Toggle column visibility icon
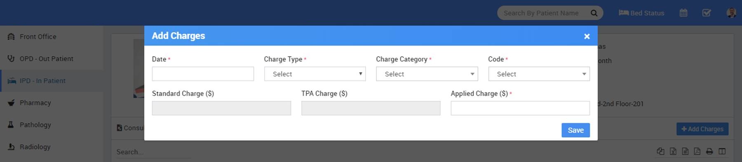This screenshot has height=162, width=742. pyautogui.click(x=722, y=151)
